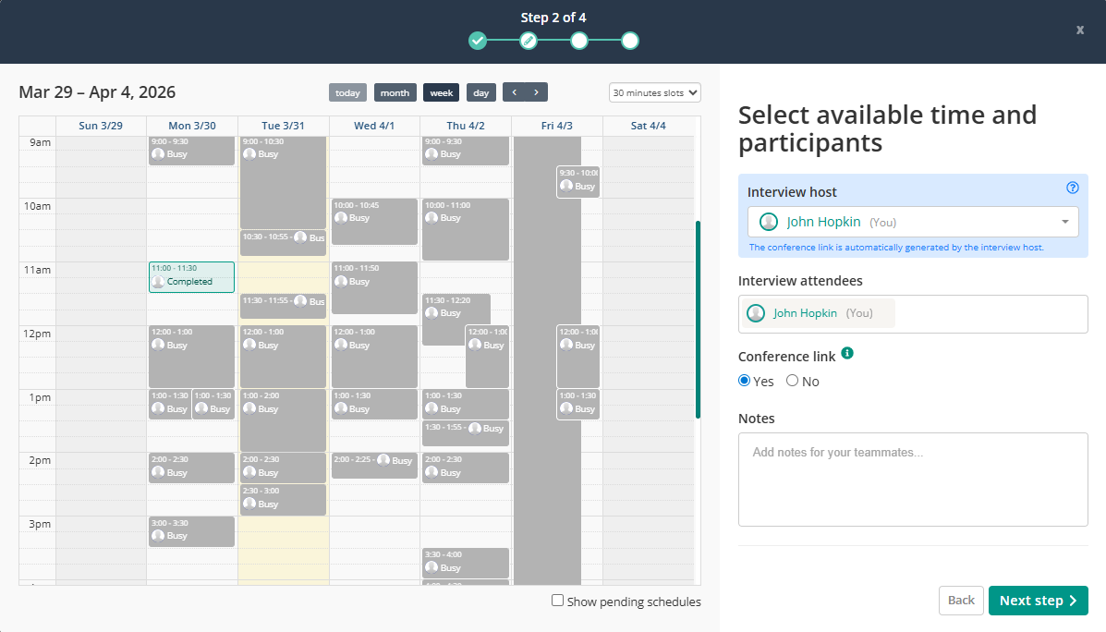Viewport: 1106px width, 632px height.
Task: Enable Show pending schedules checkbox
Action: (557, 601)
